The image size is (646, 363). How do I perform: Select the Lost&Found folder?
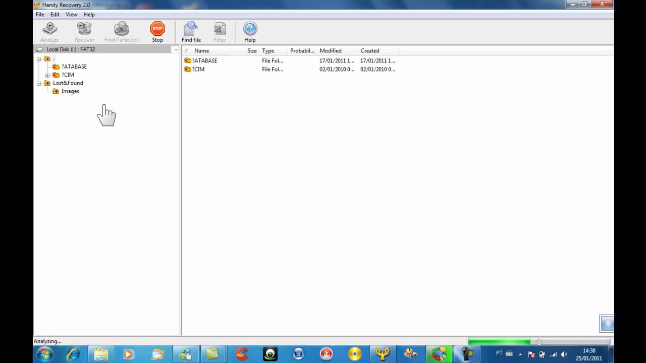pos(68,83)
